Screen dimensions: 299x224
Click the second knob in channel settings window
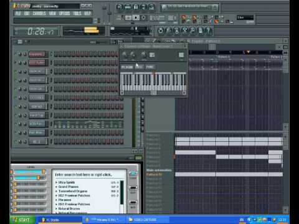click(x=133, y=55)
